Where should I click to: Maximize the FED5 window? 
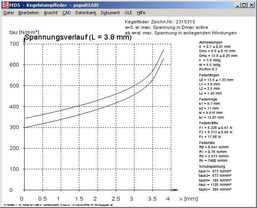pyautogui.click(x=244, y=5)
